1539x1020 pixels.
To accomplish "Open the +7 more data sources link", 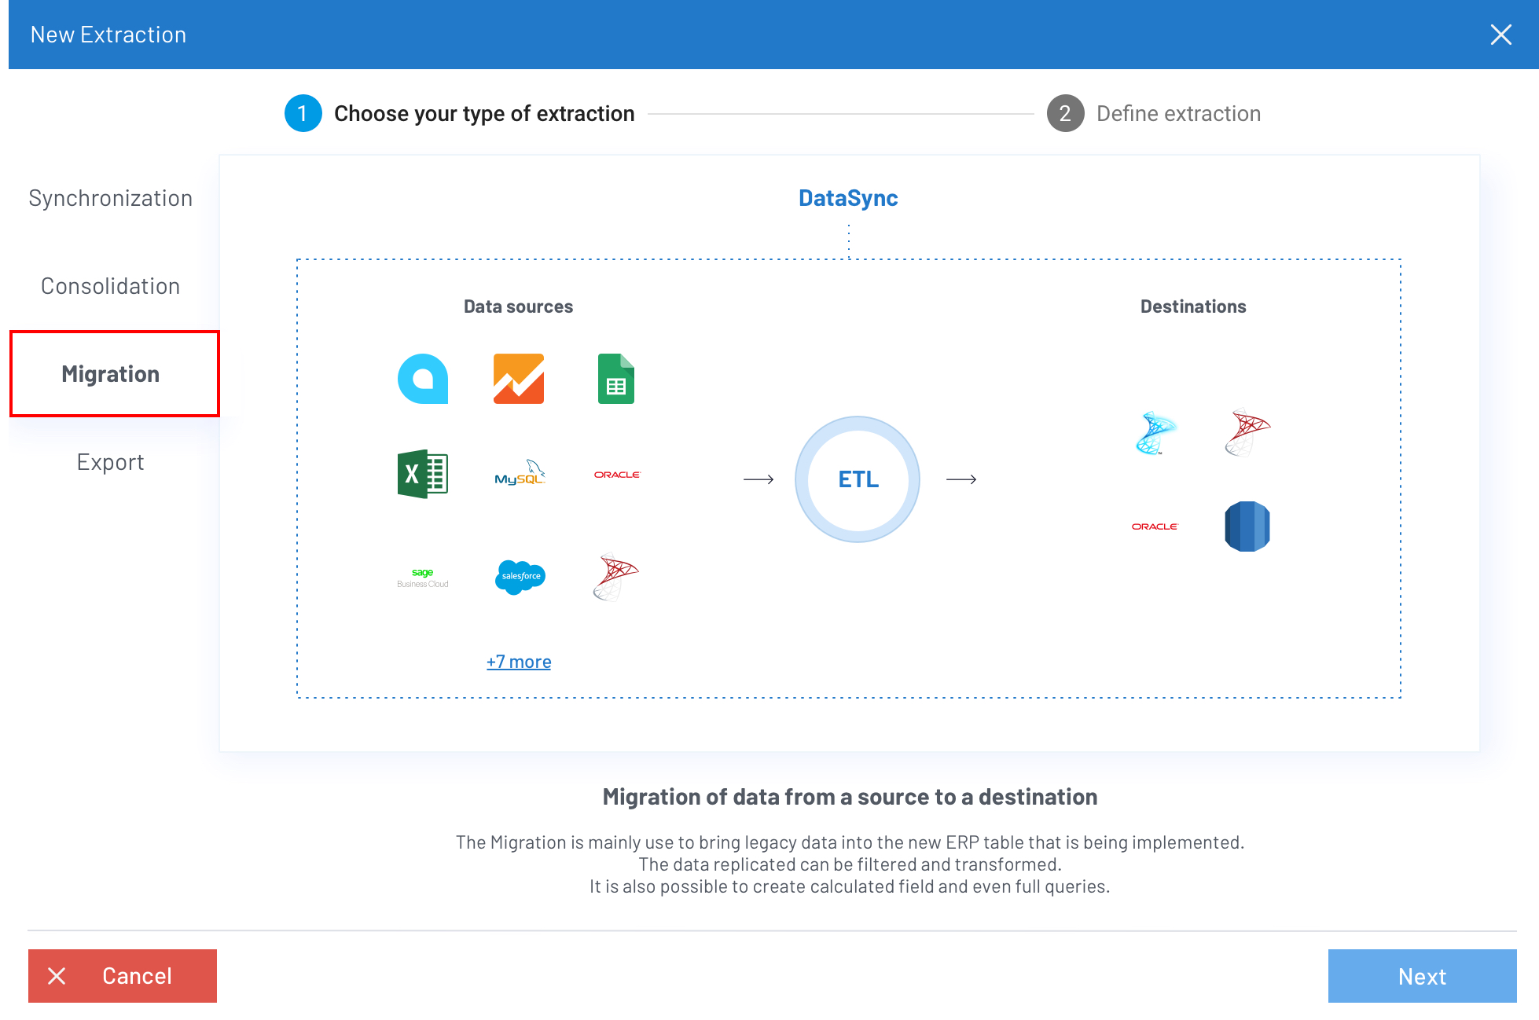I will pyautogui.click(x=519, y=662).
